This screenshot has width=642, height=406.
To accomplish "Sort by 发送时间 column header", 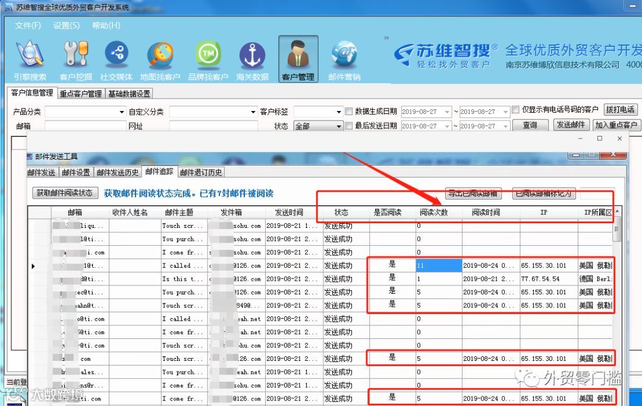I will [289, 212].
